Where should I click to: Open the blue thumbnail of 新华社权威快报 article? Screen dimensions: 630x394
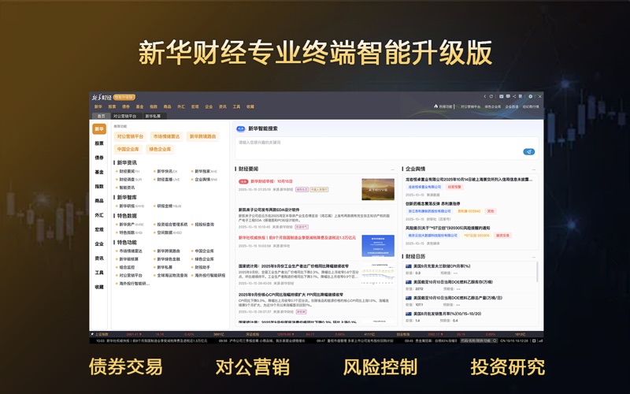click(378, 246)
